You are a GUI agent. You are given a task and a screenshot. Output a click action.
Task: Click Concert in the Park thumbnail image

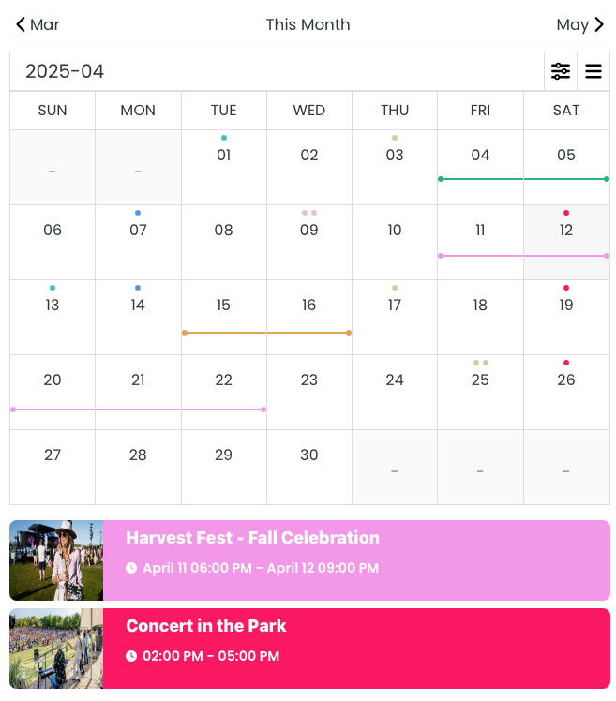point(56,649)
